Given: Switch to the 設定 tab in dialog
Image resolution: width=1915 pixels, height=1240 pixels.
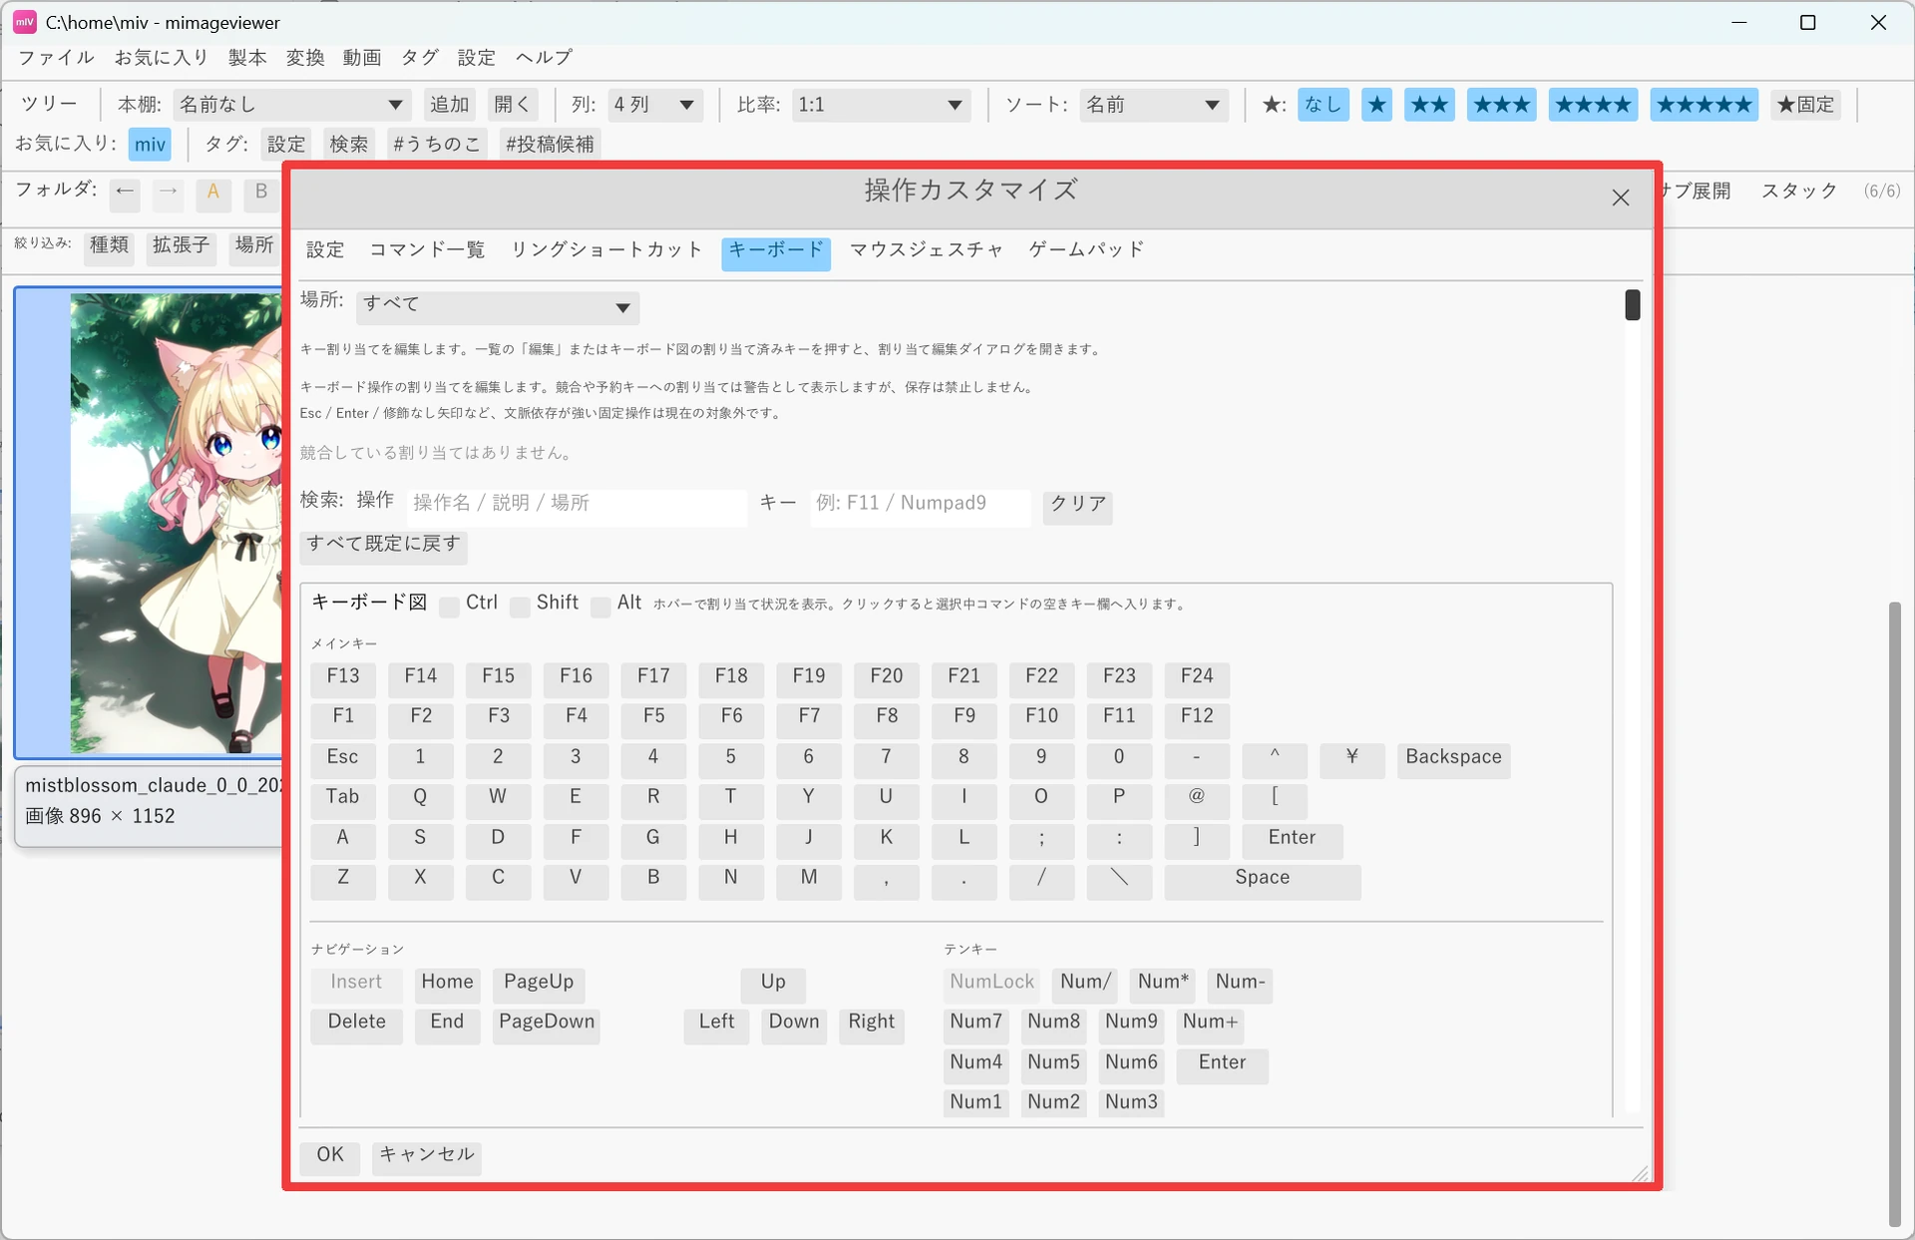Looking at the screenshot, I should click(x=324, y=250).
